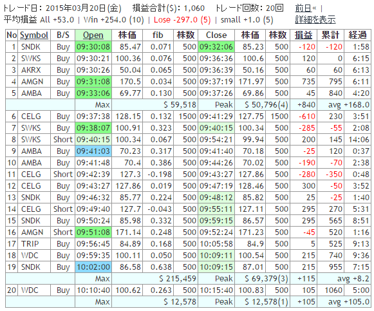Sort table by 損益 column header
This screenshot has height=311, width=374.
click(303, 35)
